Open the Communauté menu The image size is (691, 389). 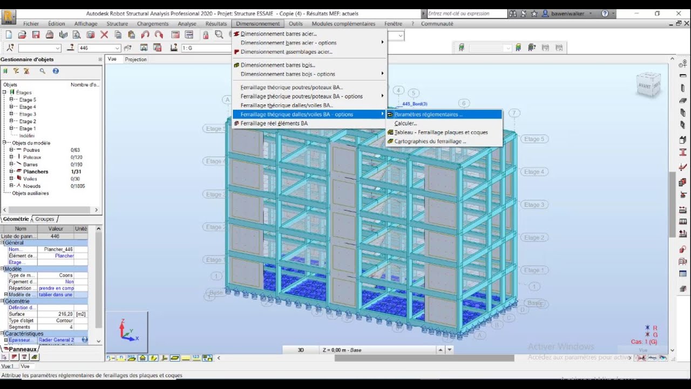[437, 24]
